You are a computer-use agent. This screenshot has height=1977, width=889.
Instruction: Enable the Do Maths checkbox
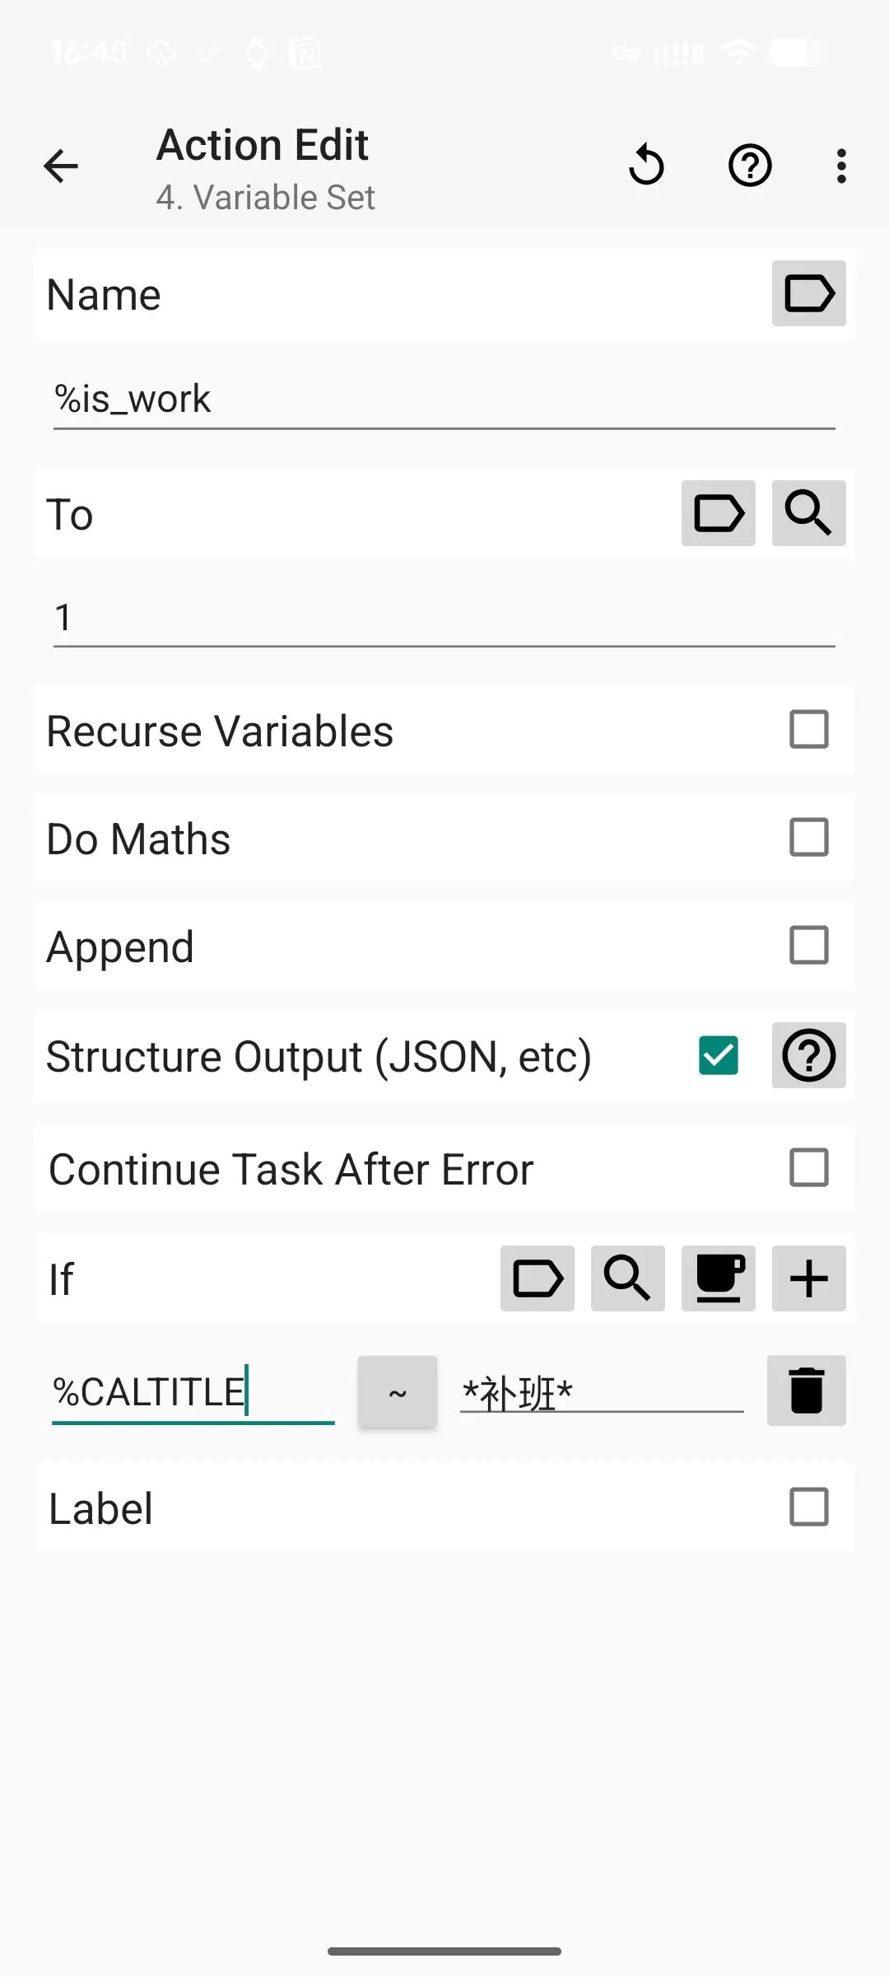808,838
